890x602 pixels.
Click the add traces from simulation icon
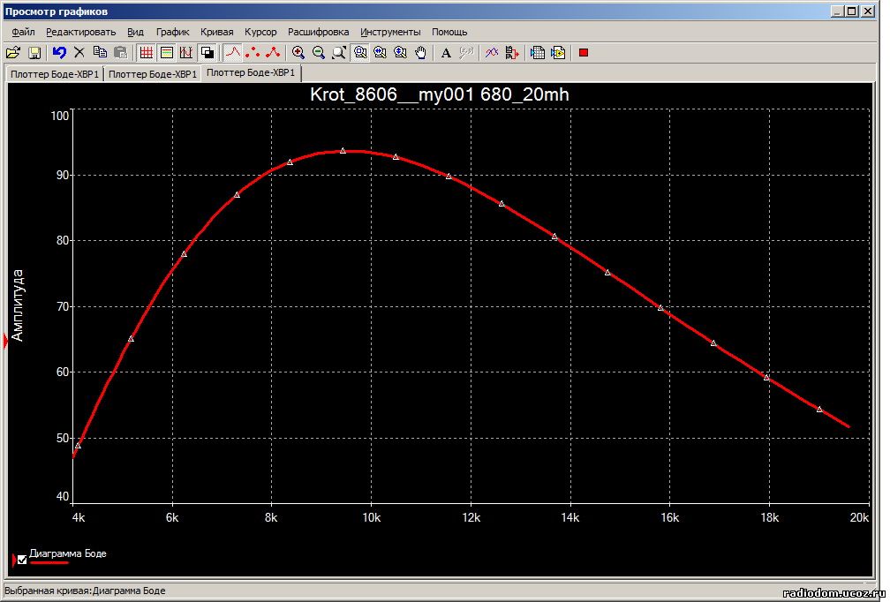coord(512,53)
